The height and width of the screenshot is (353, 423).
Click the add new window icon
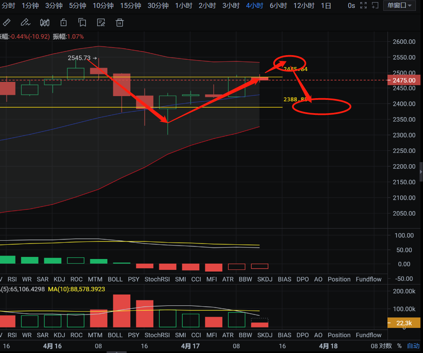pos(375,5)
